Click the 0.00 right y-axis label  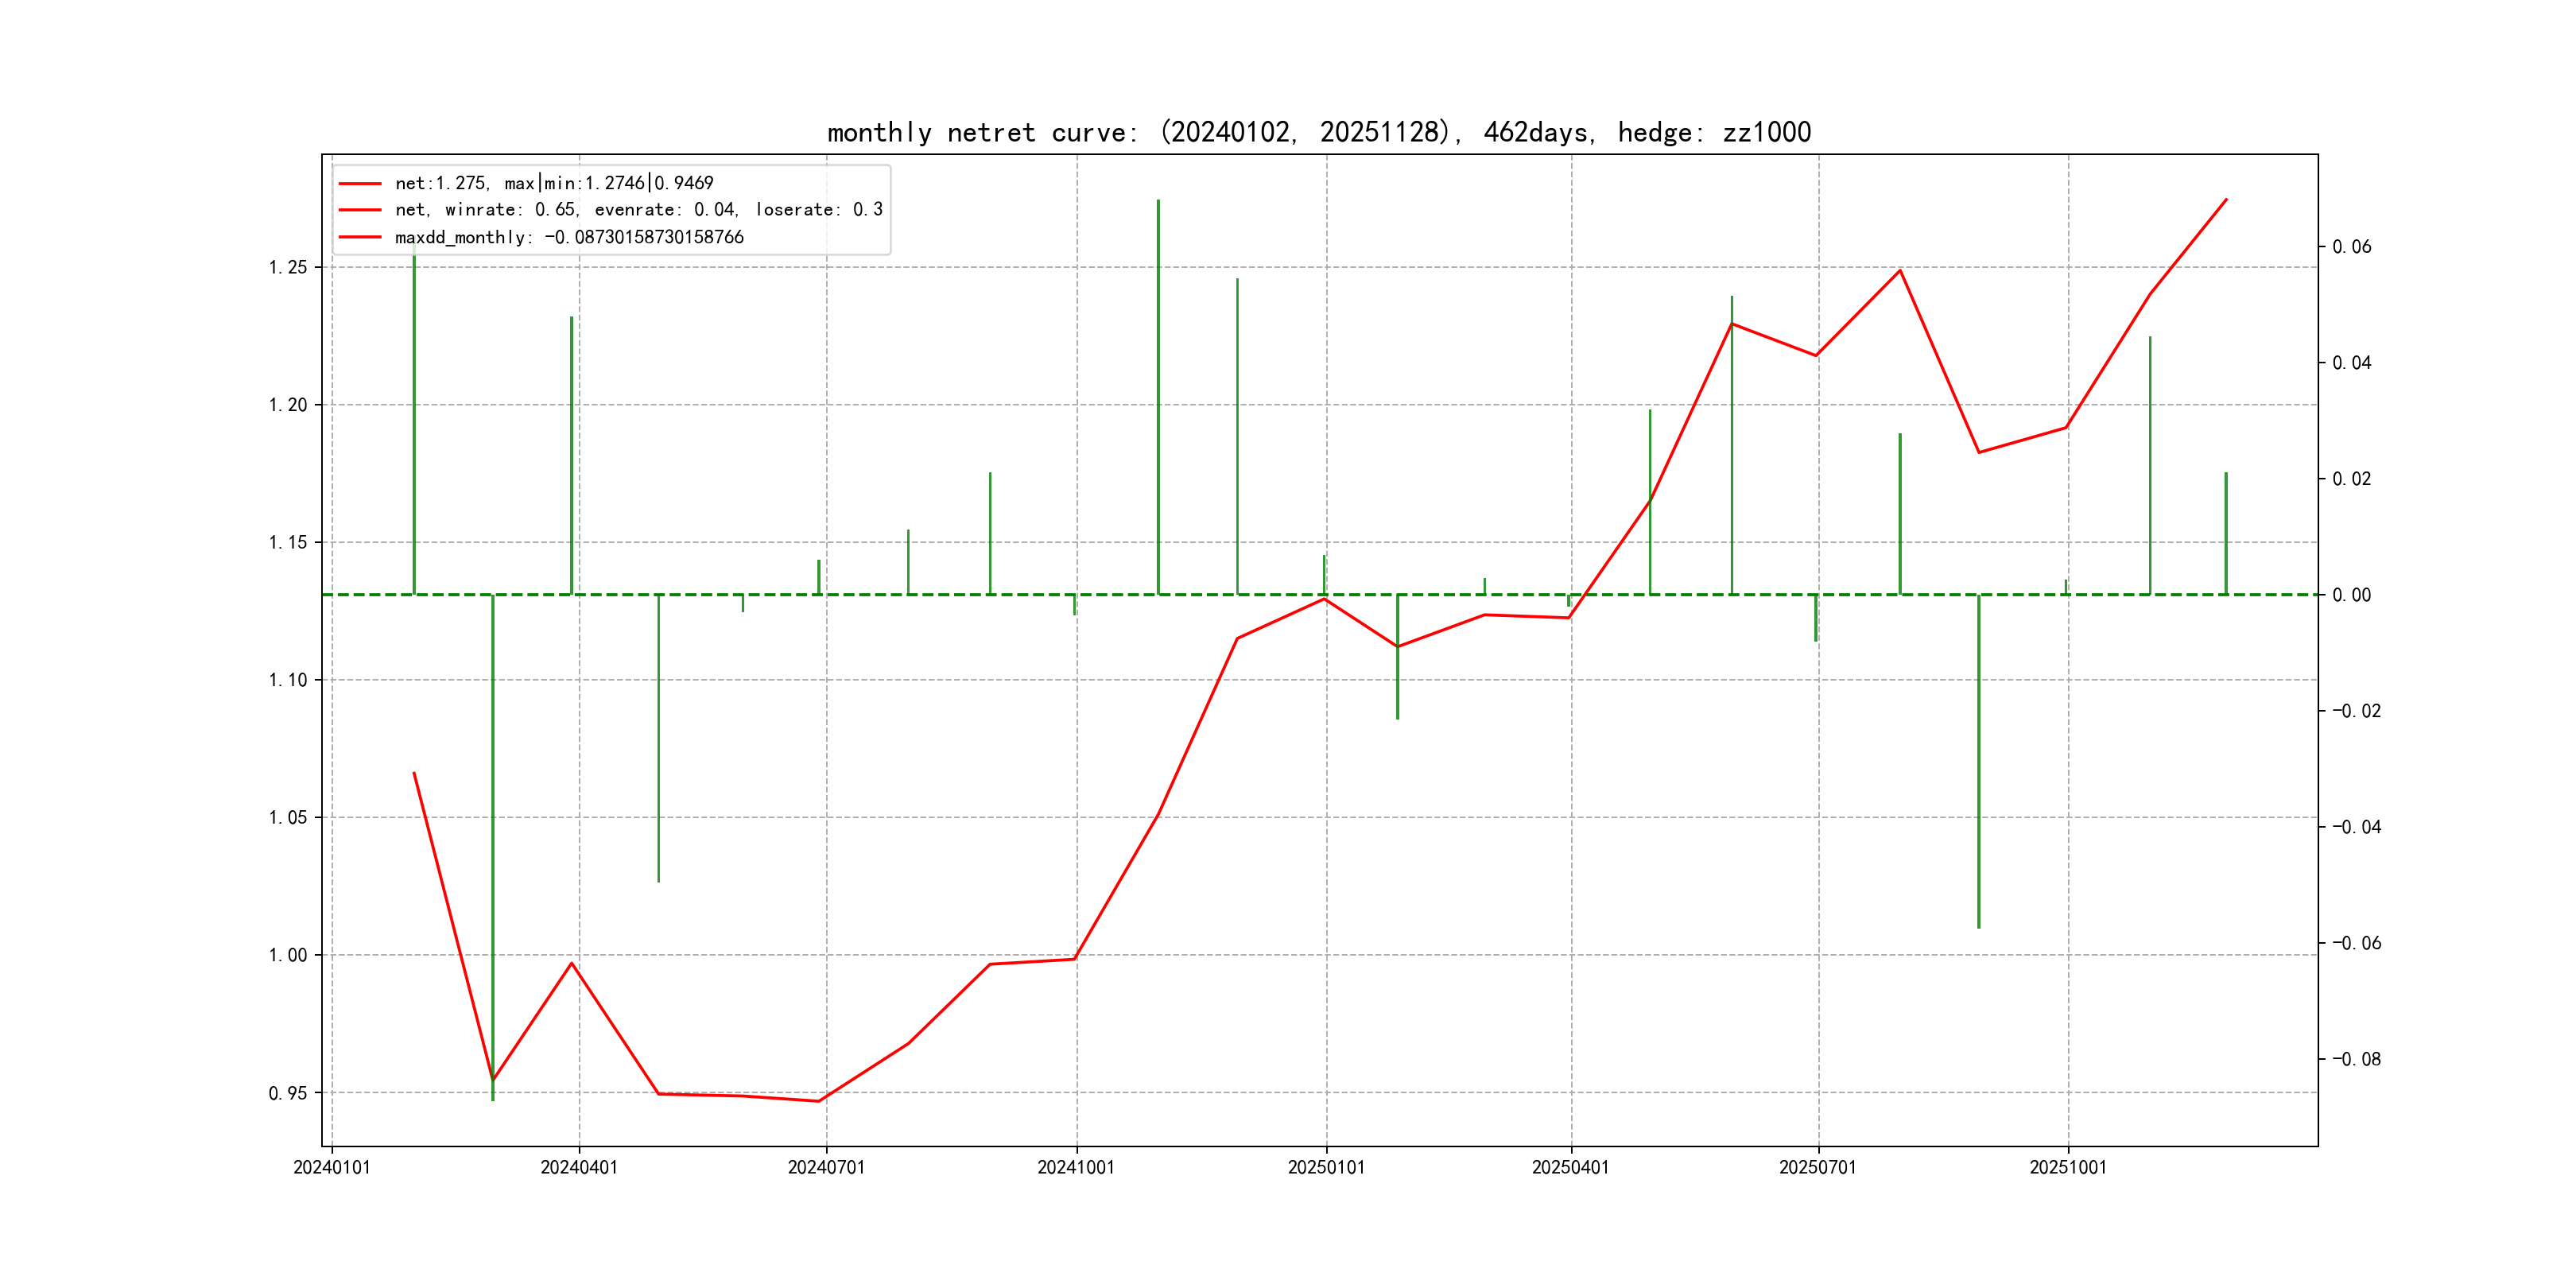click(x=2351, y=595)
